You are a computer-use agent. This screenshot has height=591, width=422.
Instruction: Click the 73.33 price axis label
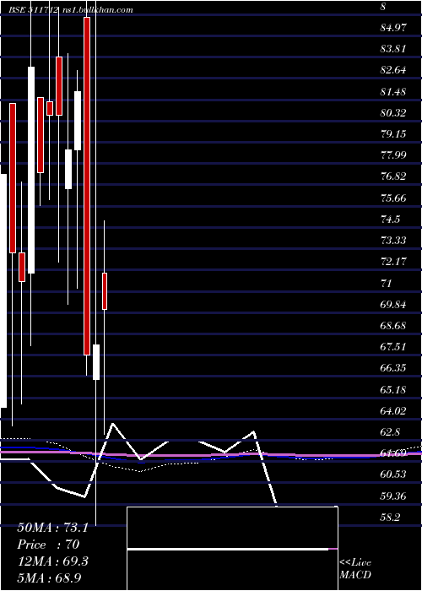(x=393, y=240)
